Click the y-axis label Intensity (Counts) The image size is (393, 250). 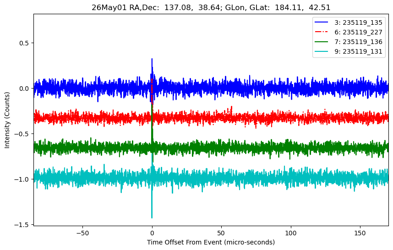pos(7,120)
